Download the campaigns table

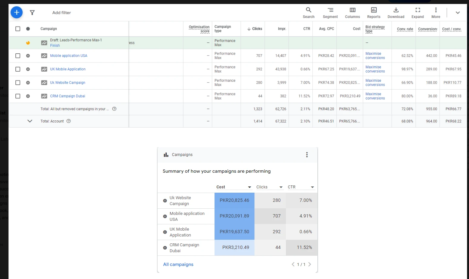(396, 13)
